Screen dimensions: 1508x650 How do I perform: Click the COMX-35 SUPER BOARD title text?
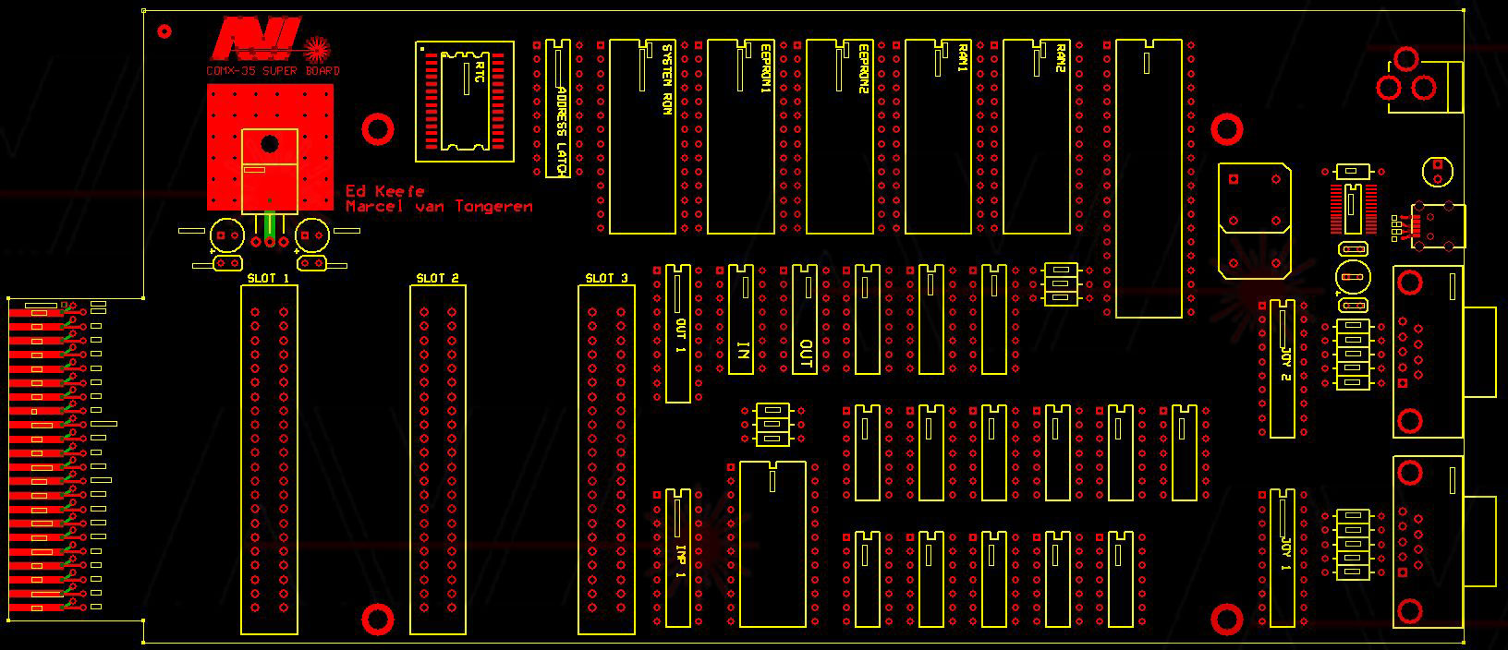point(273,71)
